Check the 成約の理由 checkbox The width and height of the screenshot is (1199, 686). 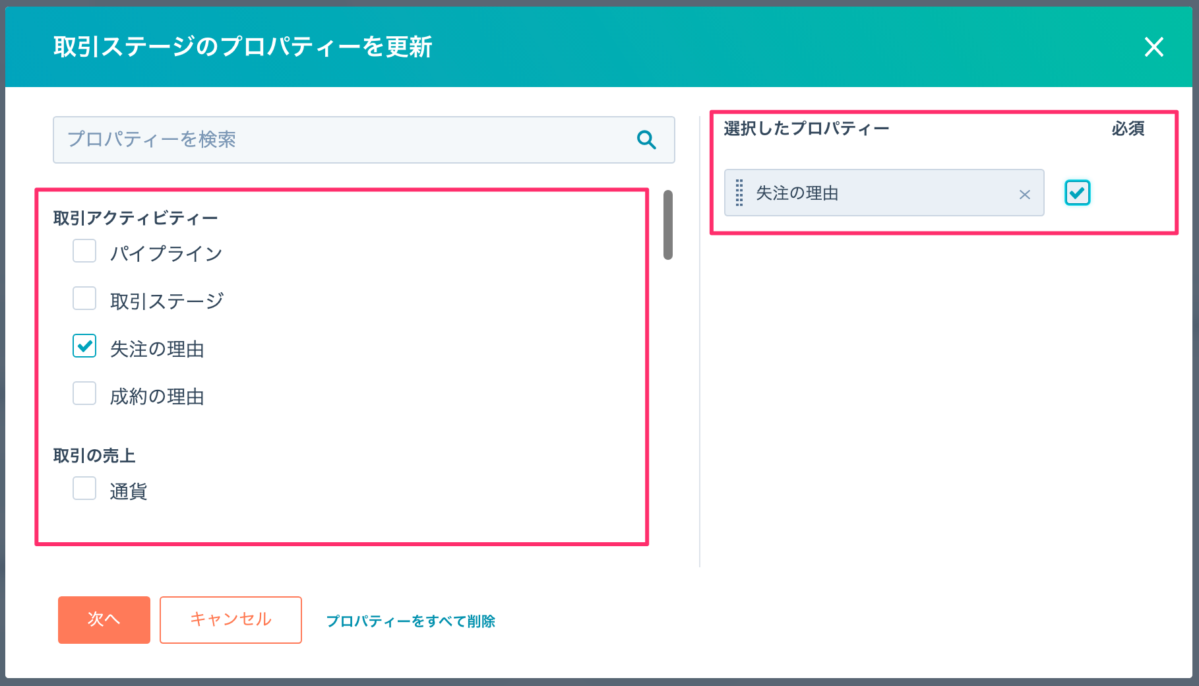coord(84,393)
